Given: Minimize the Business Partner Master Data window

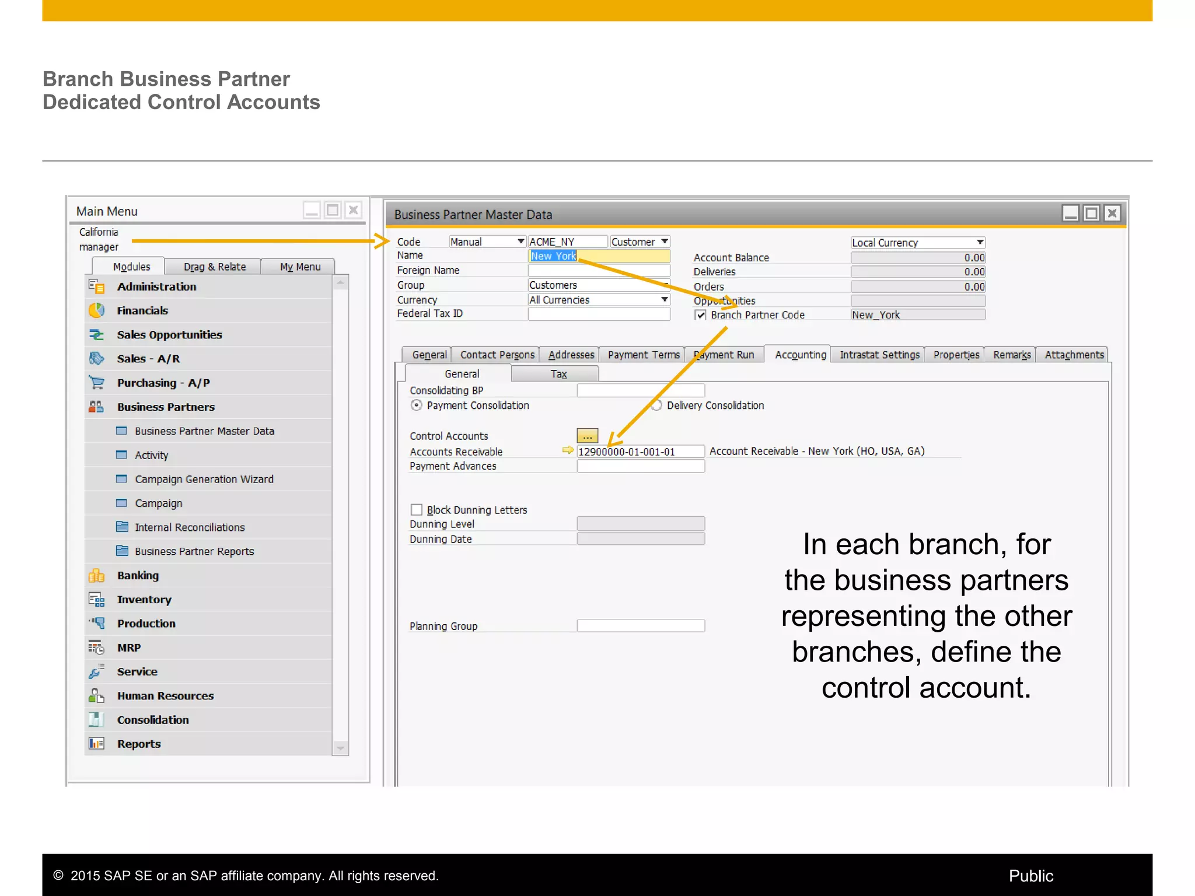Looking at the screenshot, I should pos(1071,213).
